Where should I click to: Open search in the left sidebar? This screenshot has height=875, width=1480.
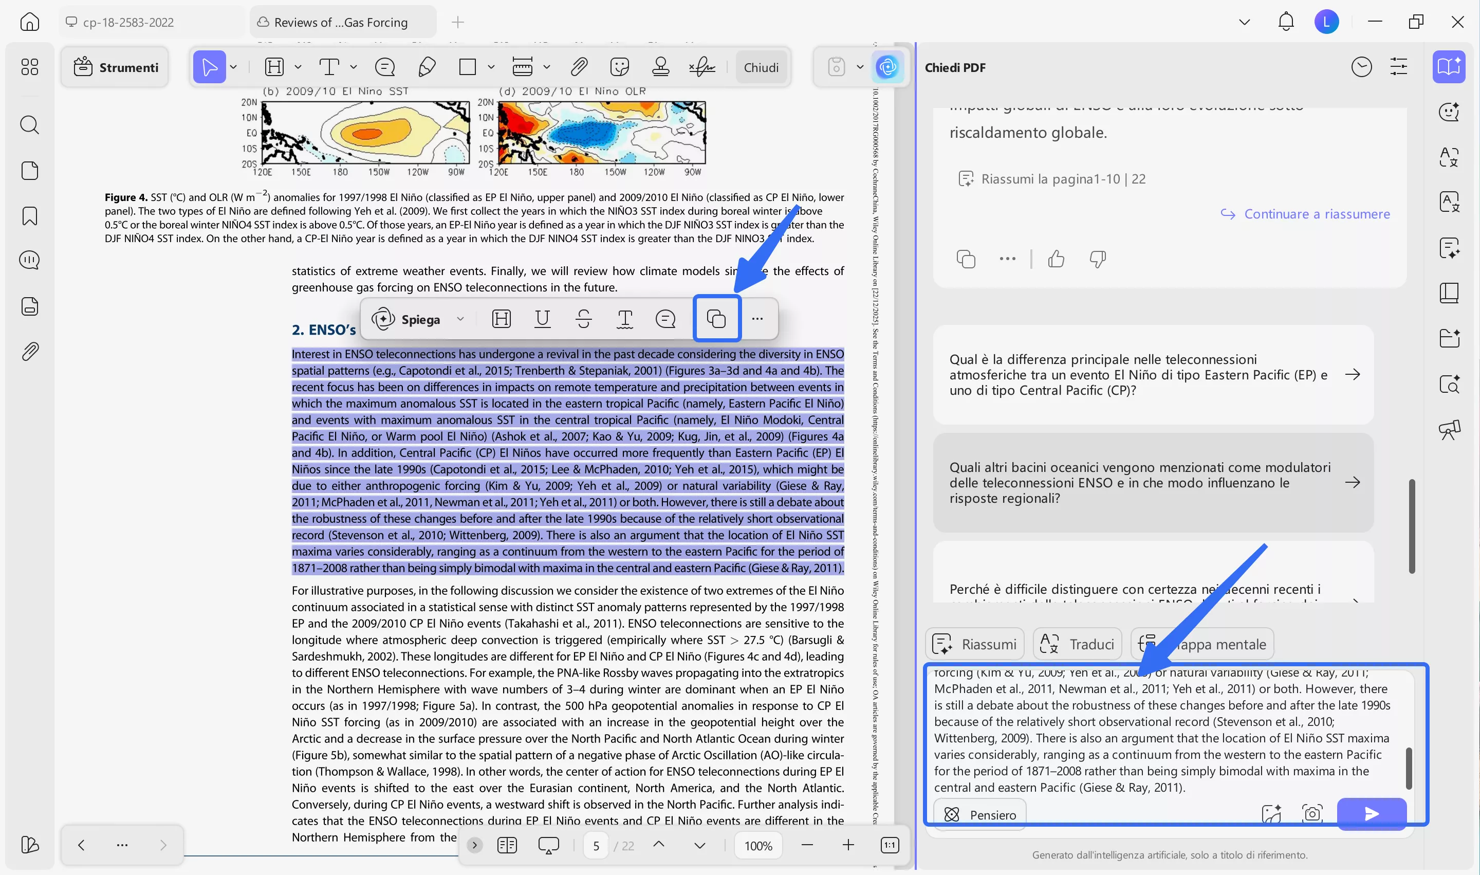click(29, 124)
